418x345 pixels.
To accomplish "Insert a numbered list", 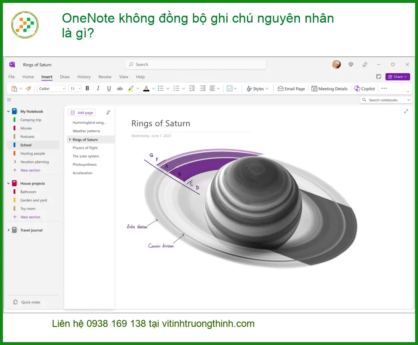I will click(176, 88).
